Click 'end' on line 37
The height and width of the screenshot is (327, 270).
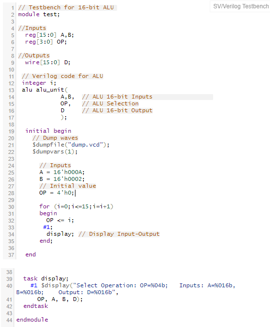(30, 254)
